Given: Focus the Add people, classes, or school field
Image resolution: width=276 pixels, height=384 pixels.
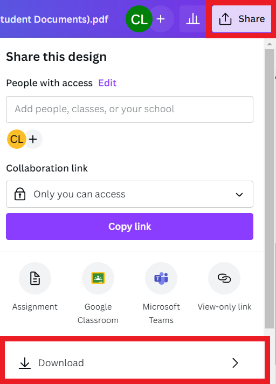Looking at the screenshot, I should pyautogui.click(x=129, y=109).
